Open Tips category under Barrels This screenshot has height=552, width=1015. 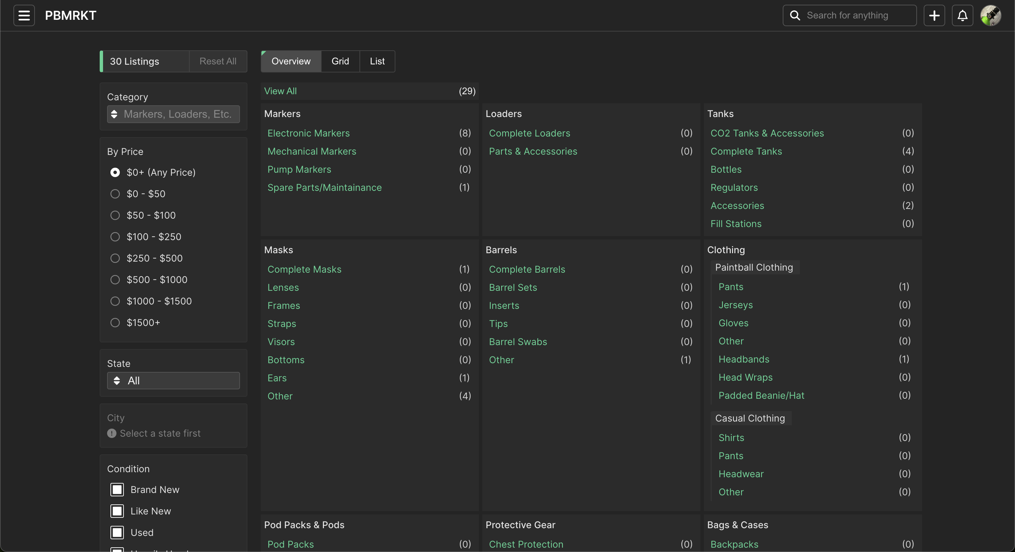(498, 324)
